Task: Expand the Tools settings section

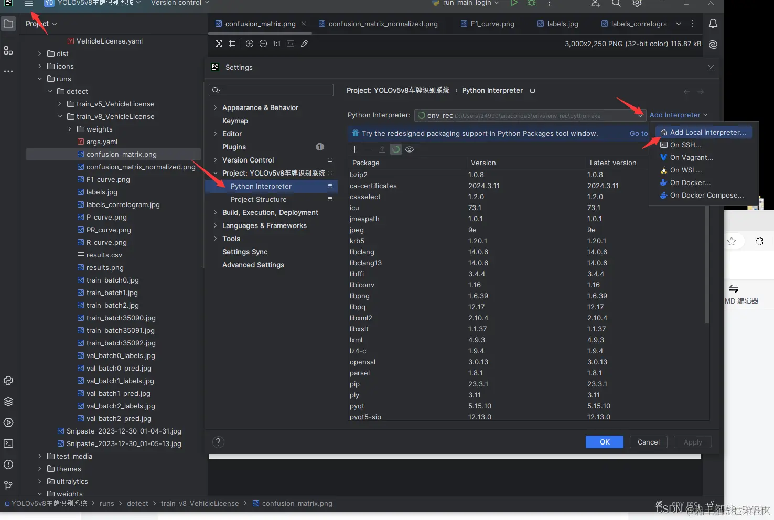Action: tap(215, 239)
